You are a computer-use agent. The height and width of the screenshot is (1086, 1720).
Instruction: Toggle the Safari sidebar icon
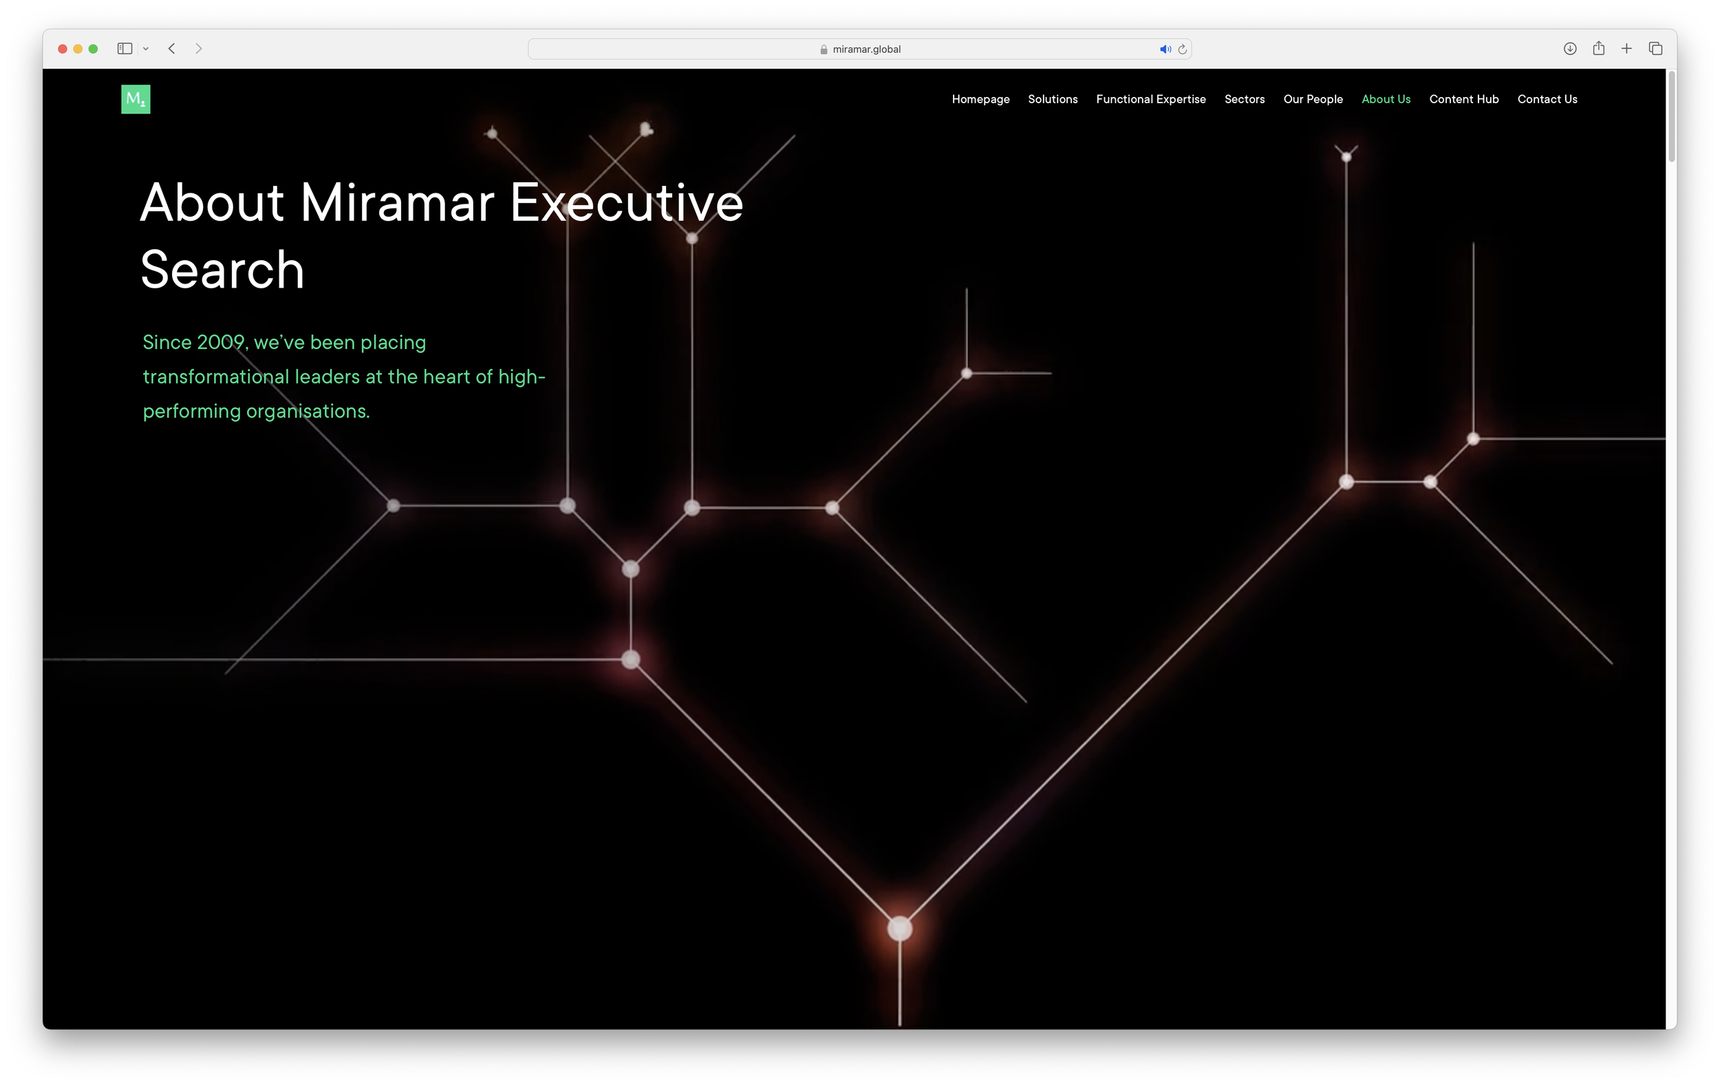(125, 49)
